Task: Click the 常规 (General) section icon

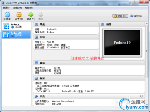Action: pos(36,24)
